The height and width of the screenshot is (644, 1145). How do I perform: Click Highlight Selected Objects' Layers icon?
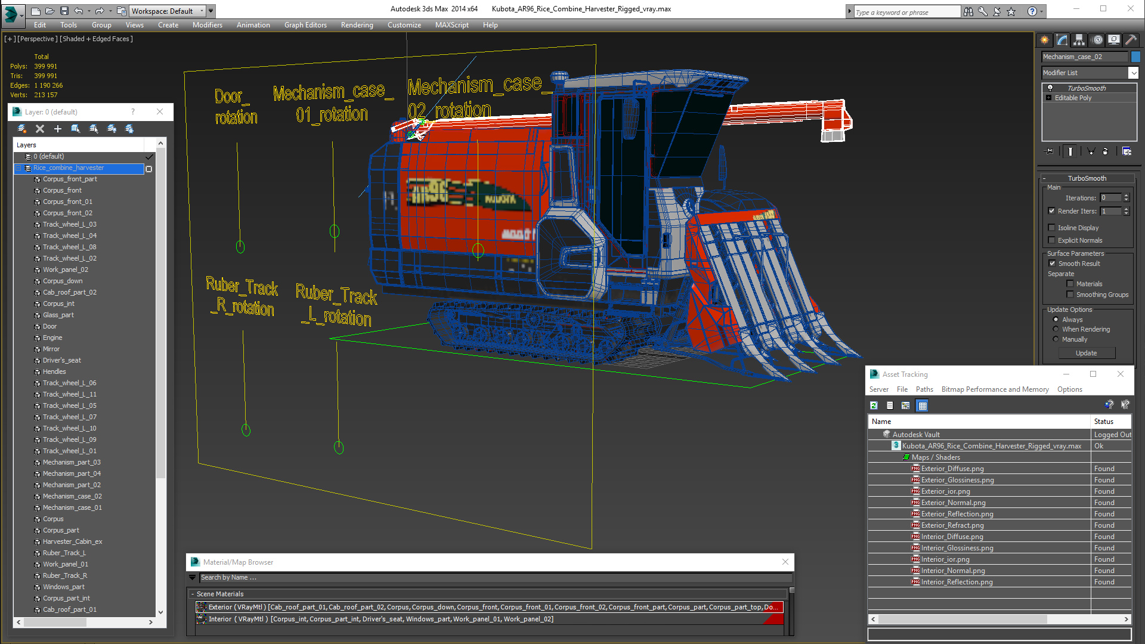94,129
